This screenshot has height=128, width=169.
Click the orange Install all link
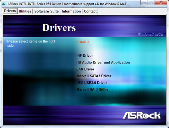tap(84, 42)
